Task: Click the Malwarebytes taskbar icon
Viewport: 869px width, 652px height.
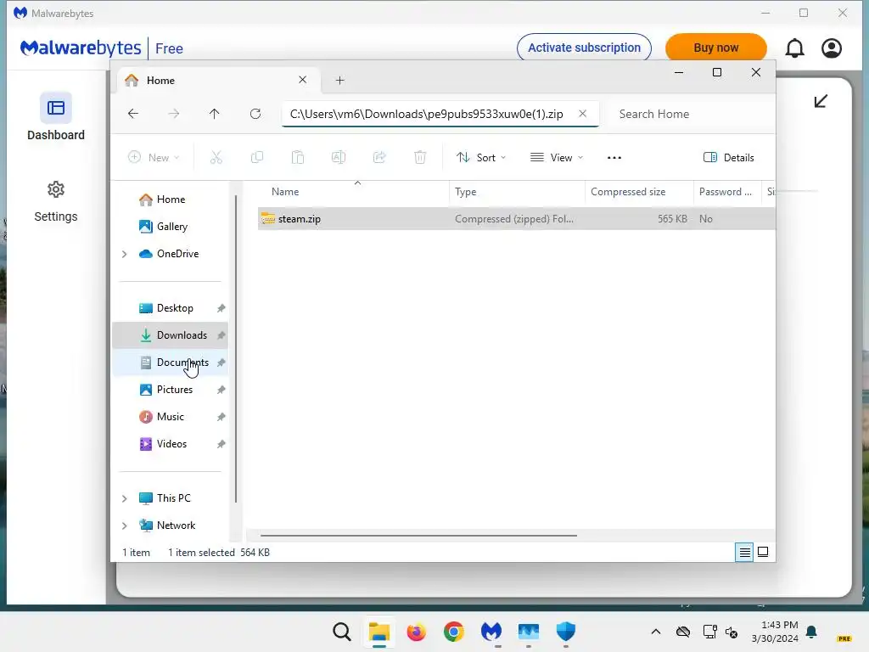Action: tap(491, 632)
